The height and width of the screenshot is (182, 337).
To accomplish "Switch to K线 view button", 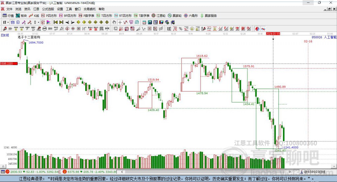I will 34,16.
